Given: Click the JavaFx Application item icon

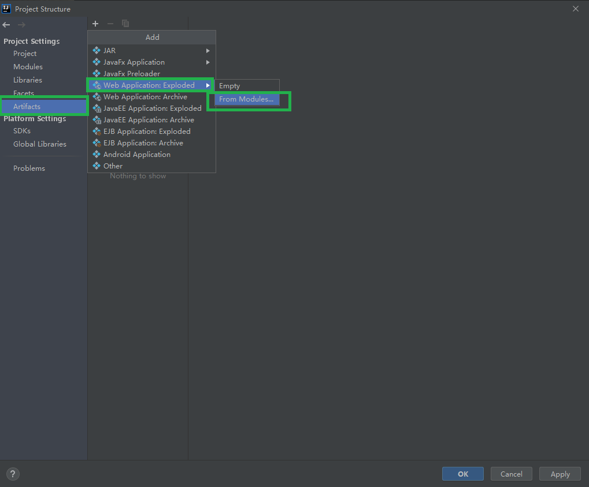Looking at the screenshot, I should click(97, 62).
